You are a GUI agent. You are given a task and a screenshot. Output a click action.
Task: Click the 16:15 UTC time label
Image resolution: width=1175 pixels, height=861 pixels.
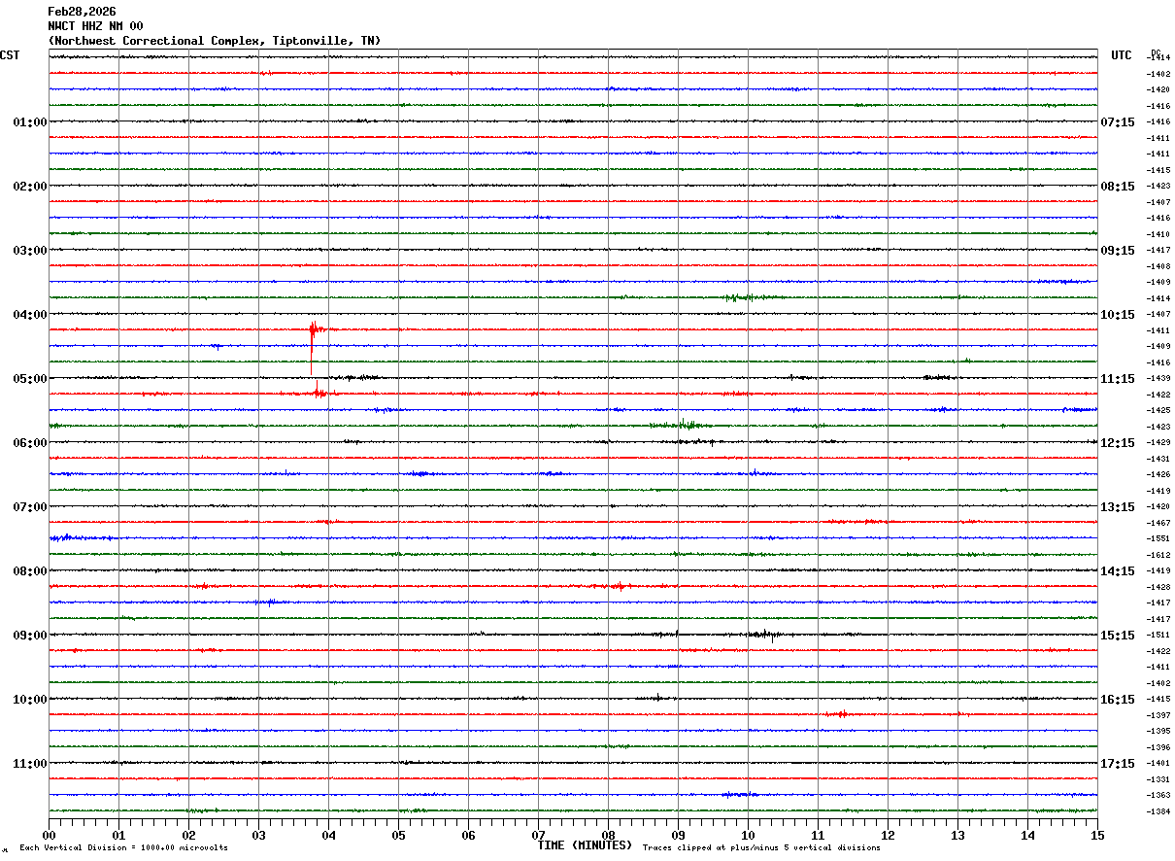coord(1118,700)
